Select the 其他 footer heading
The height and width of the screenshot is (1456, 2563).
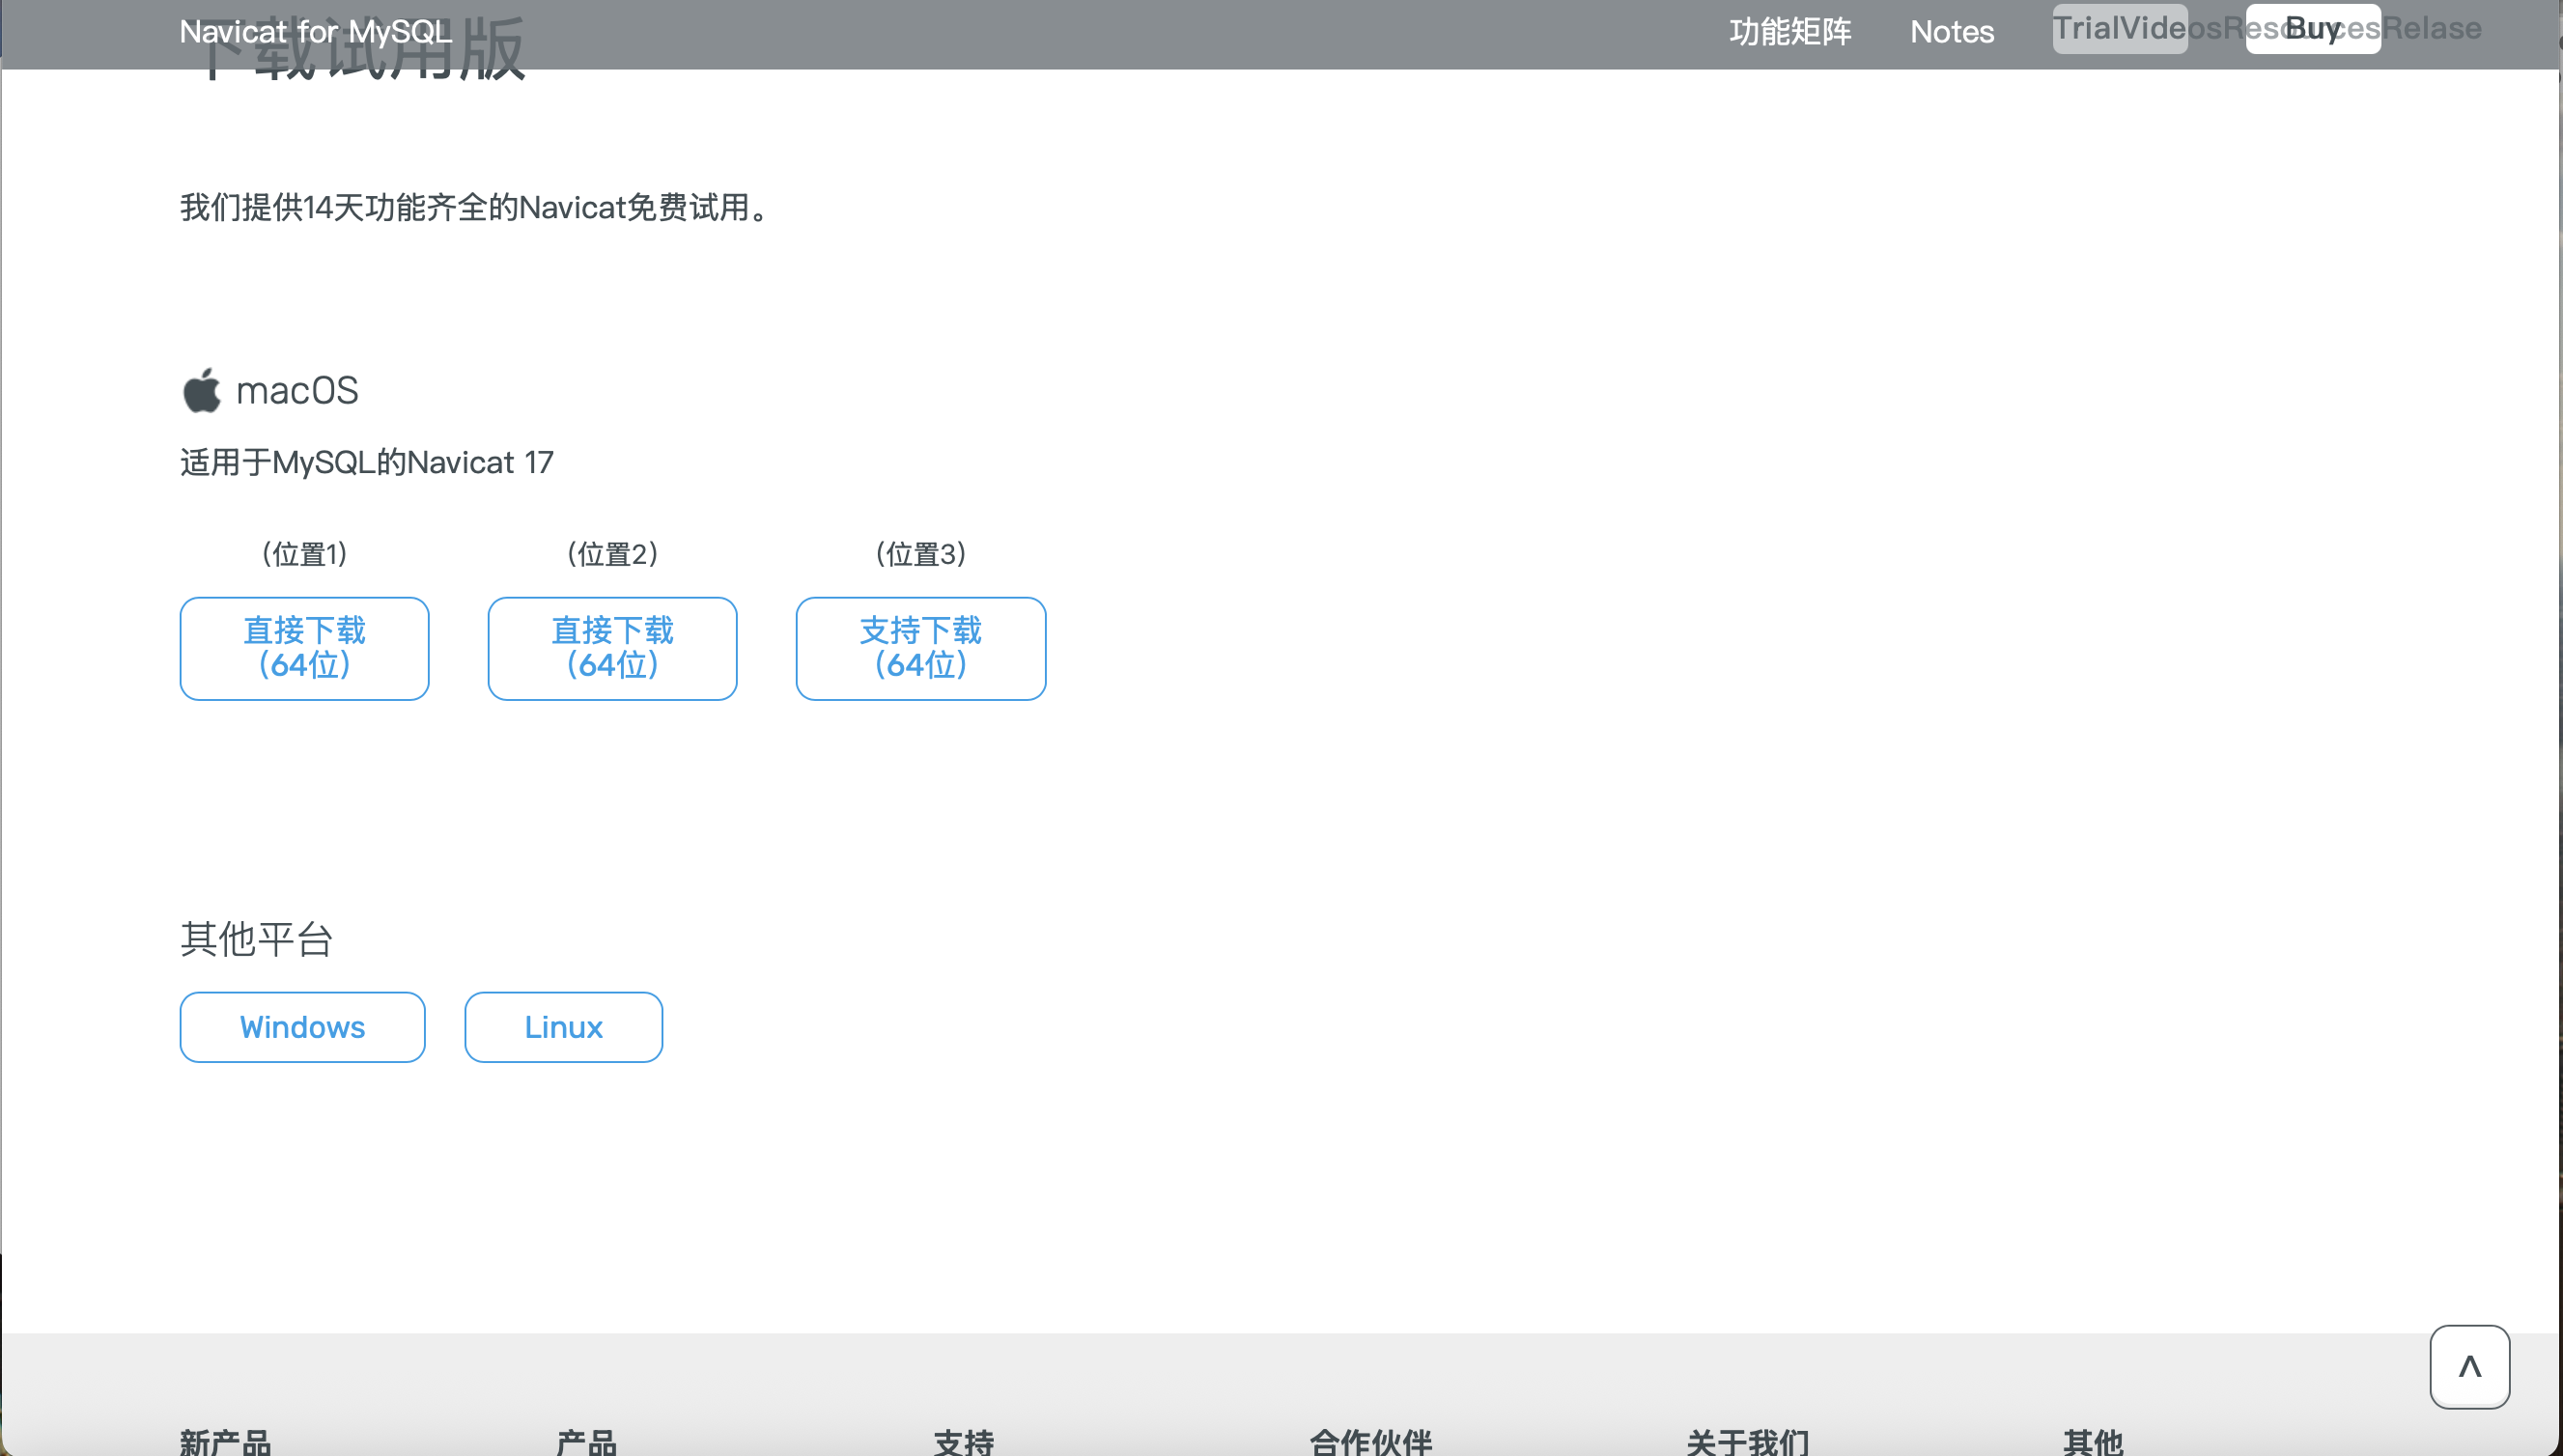tap(2092, 1441)
